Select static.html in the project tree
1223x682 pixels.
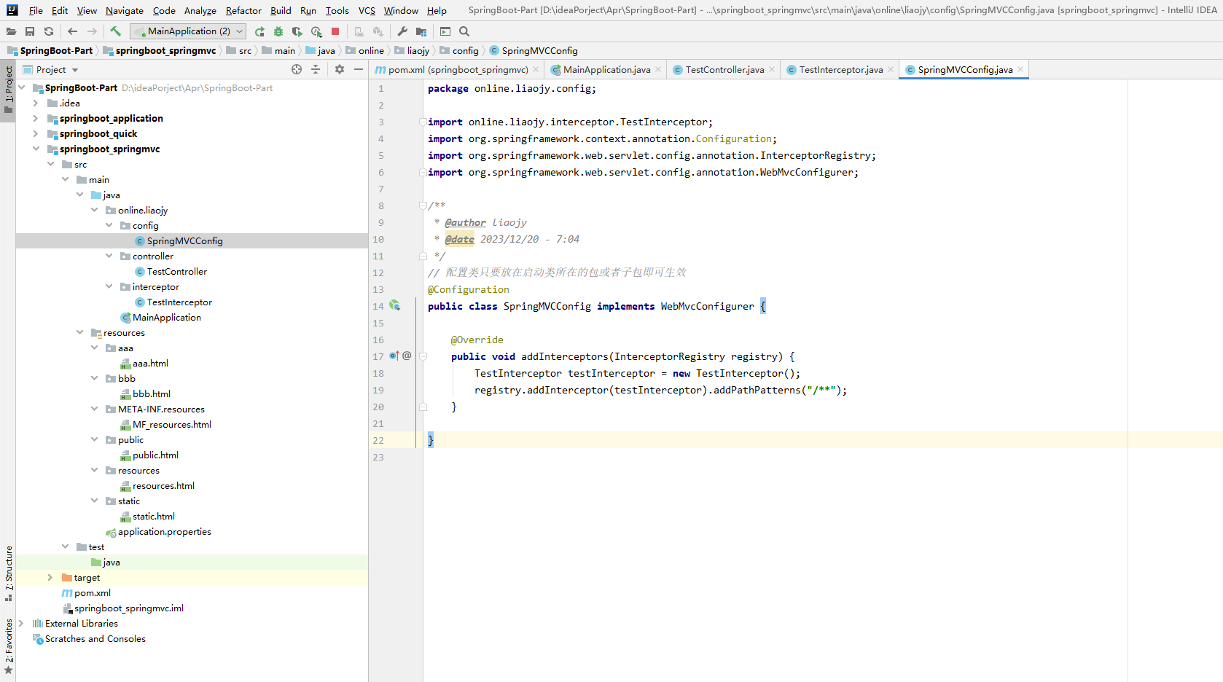(154, 516)
